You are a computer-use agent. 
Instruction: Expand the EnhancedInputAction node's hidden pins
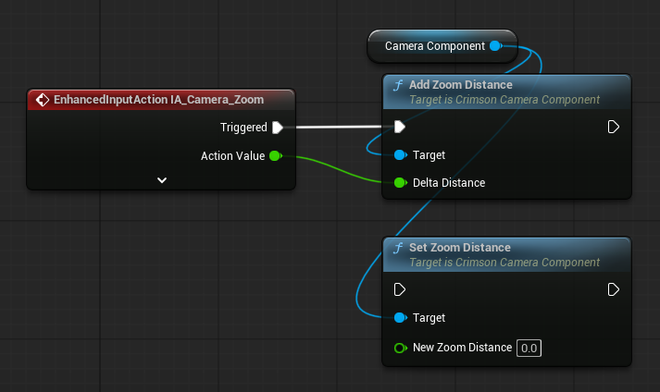(162, 180)
